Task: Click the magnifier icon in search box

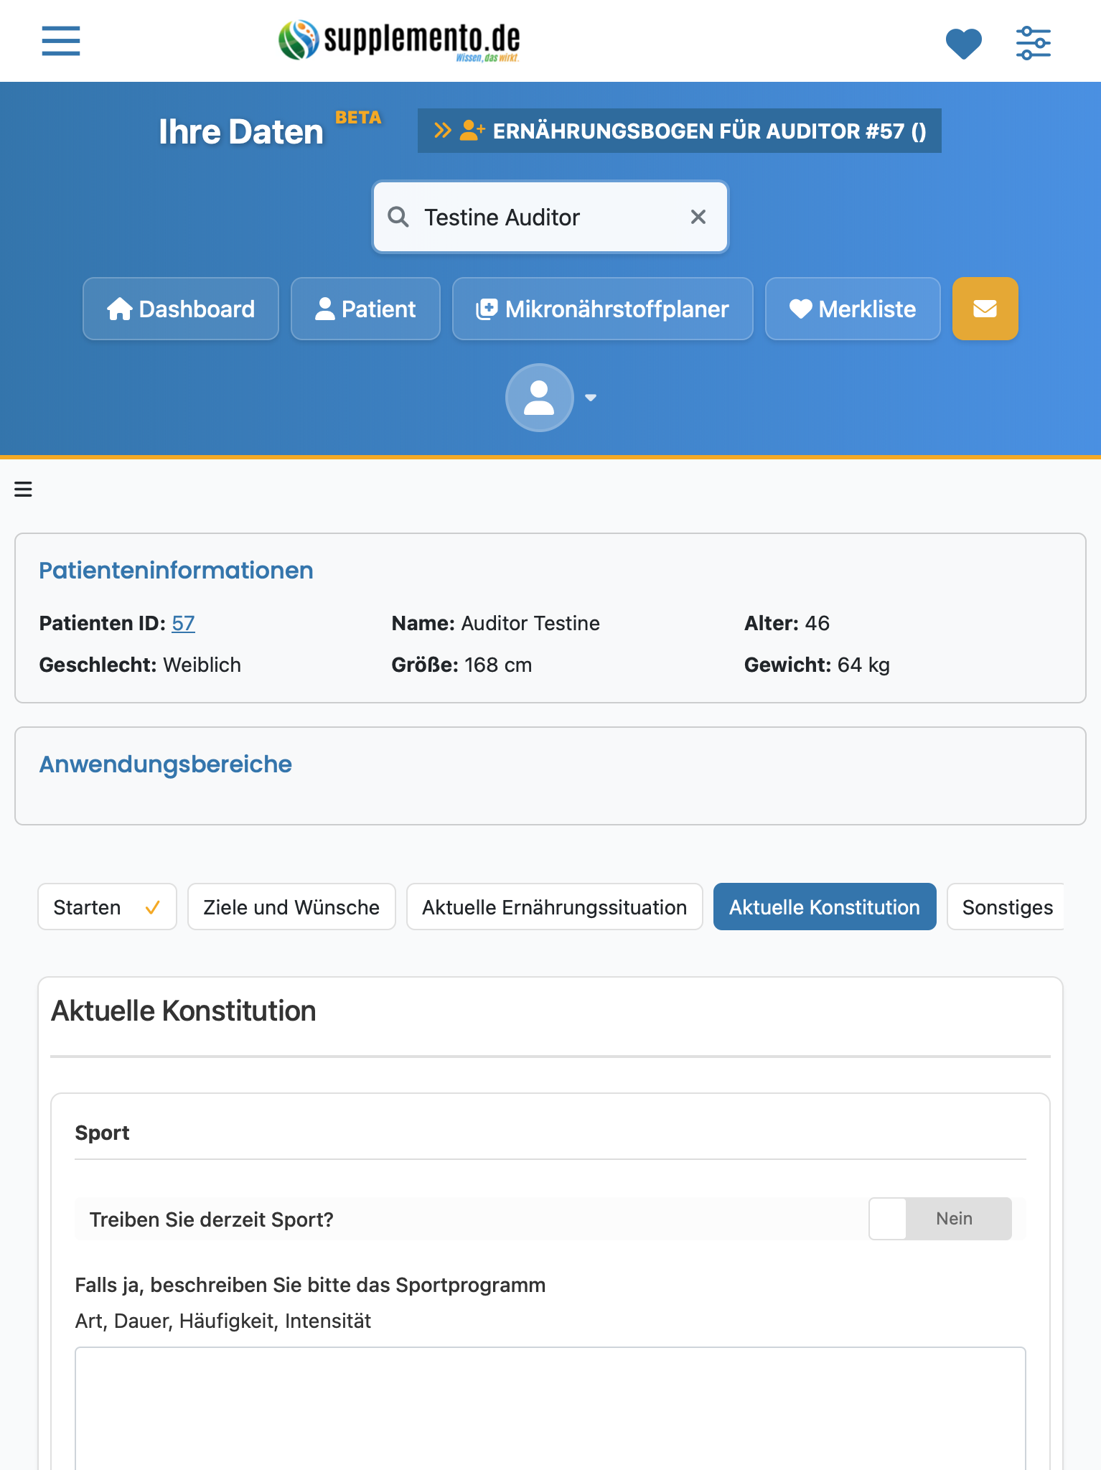Action: point(398,217)
